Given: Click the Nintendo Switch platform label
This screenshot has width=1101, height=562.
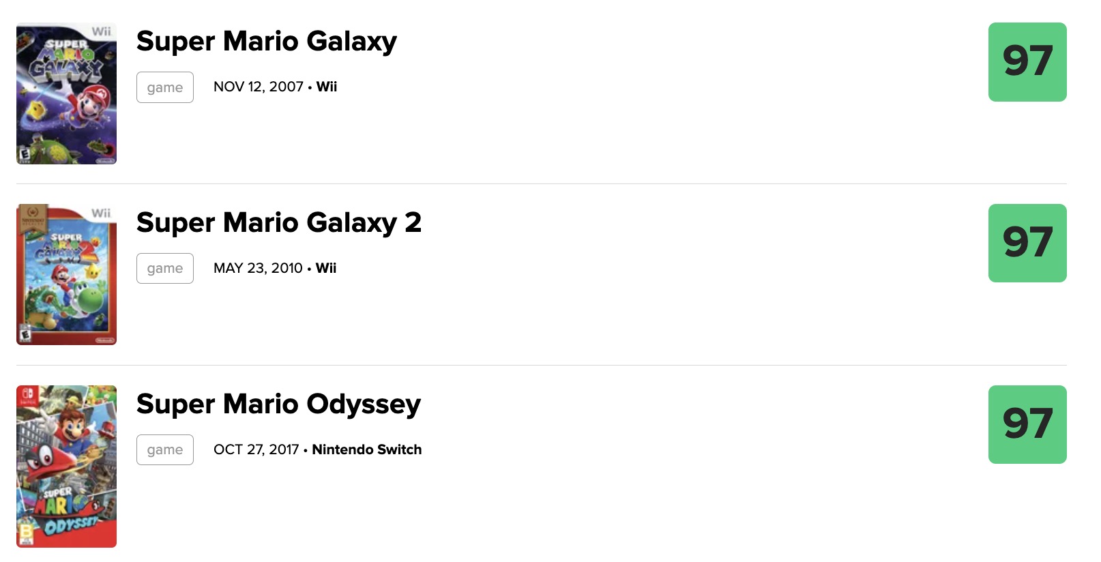Looking at the screenshot, I should point(367,449).
